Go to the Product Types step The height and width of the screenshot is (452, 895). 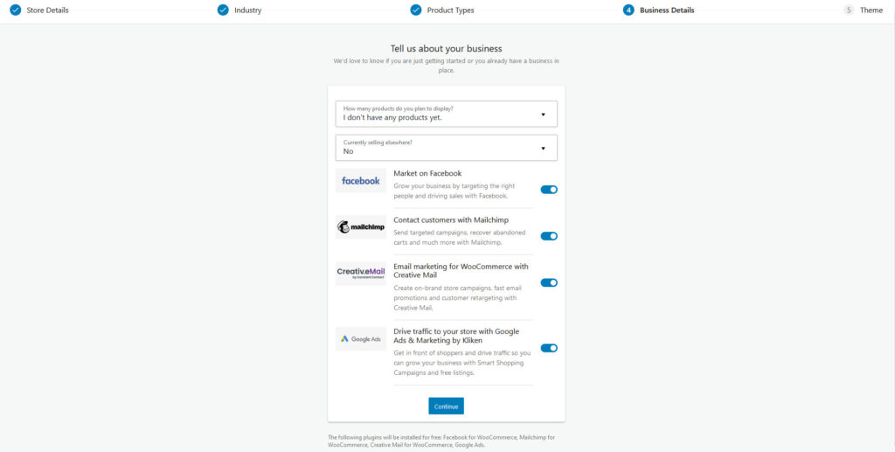450,10
